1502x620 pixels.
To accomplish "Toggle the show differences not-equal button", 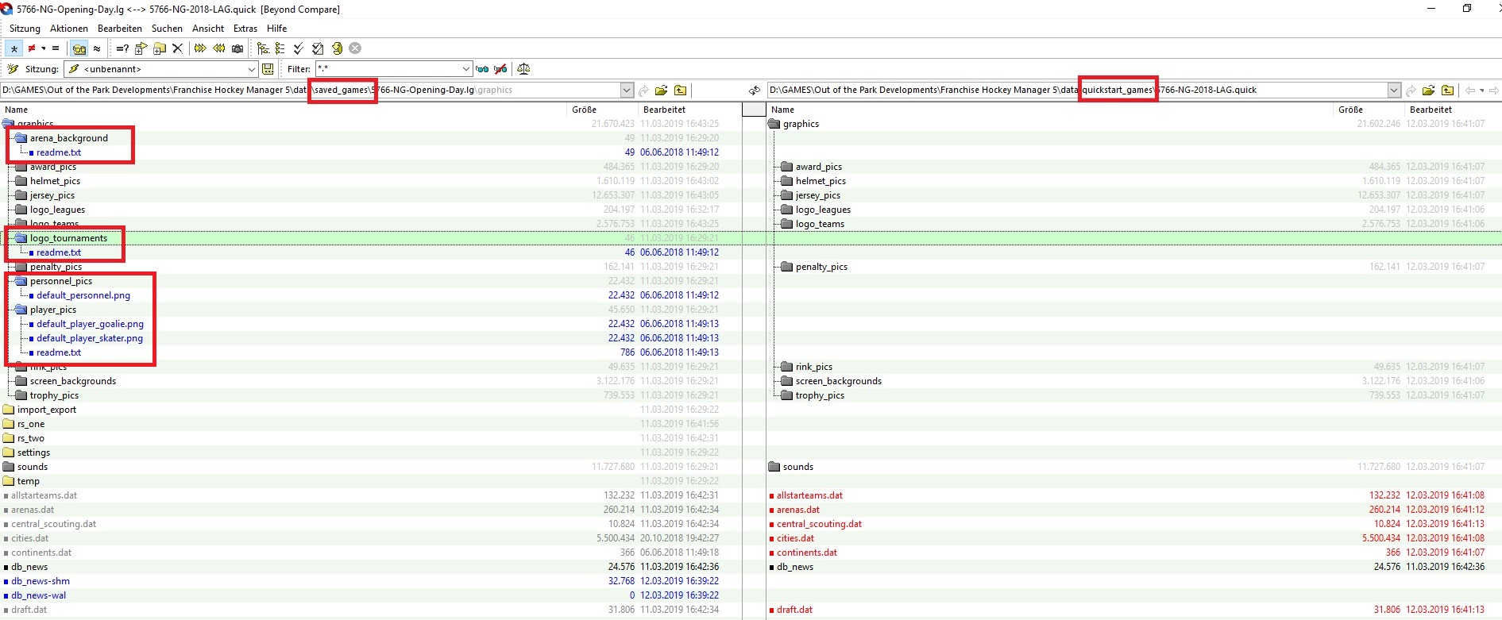I will pyautogui.click(x=32, y=48).
